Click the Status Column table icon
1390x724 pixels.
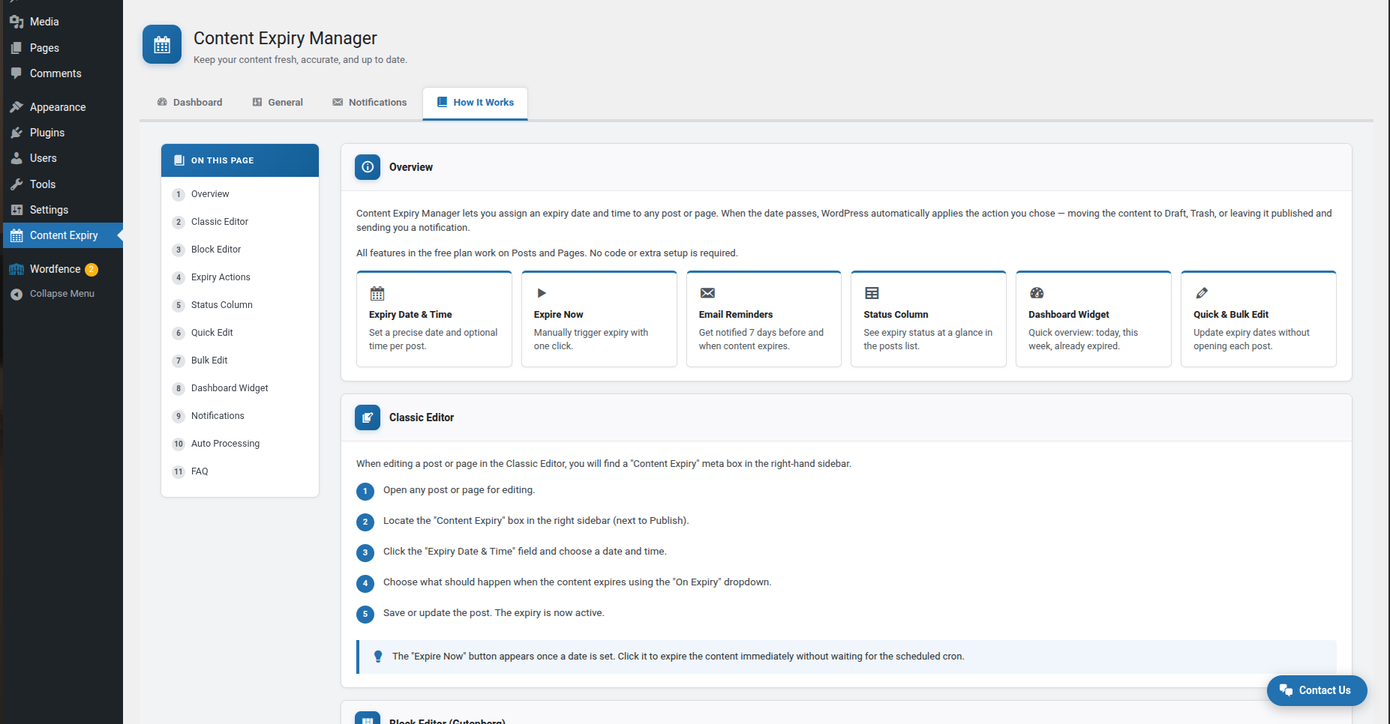[872, 293]
